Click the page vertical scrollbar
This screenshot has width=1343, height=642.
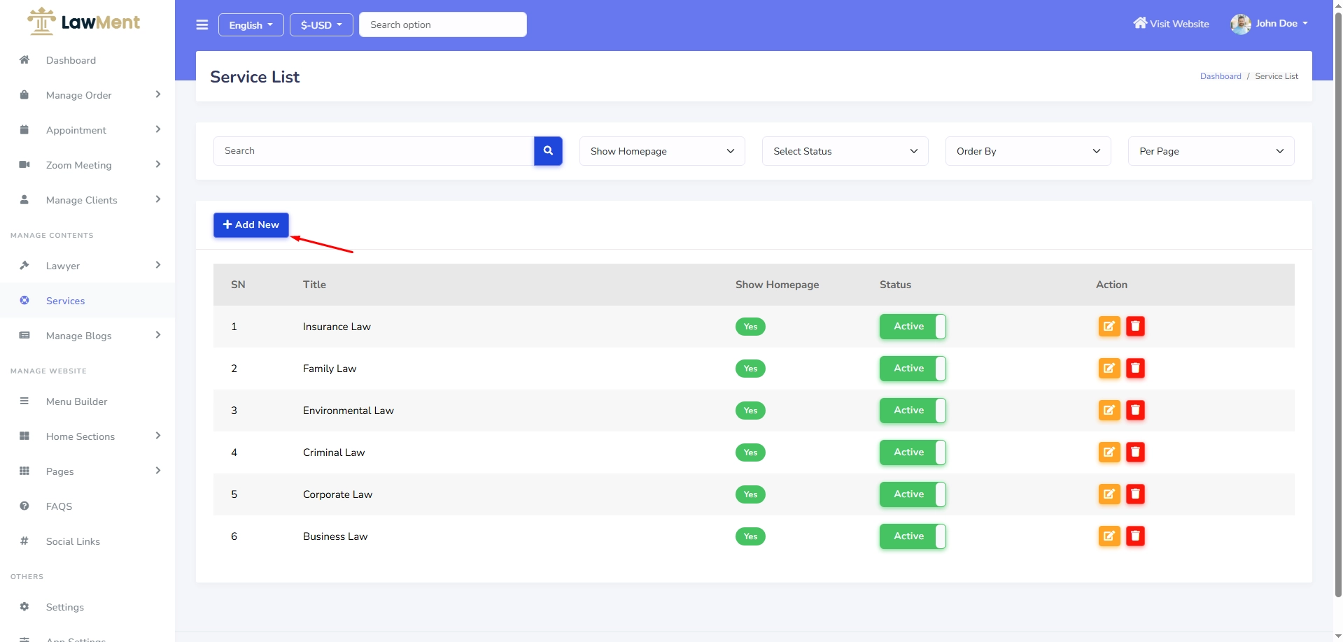[1337, 301]
